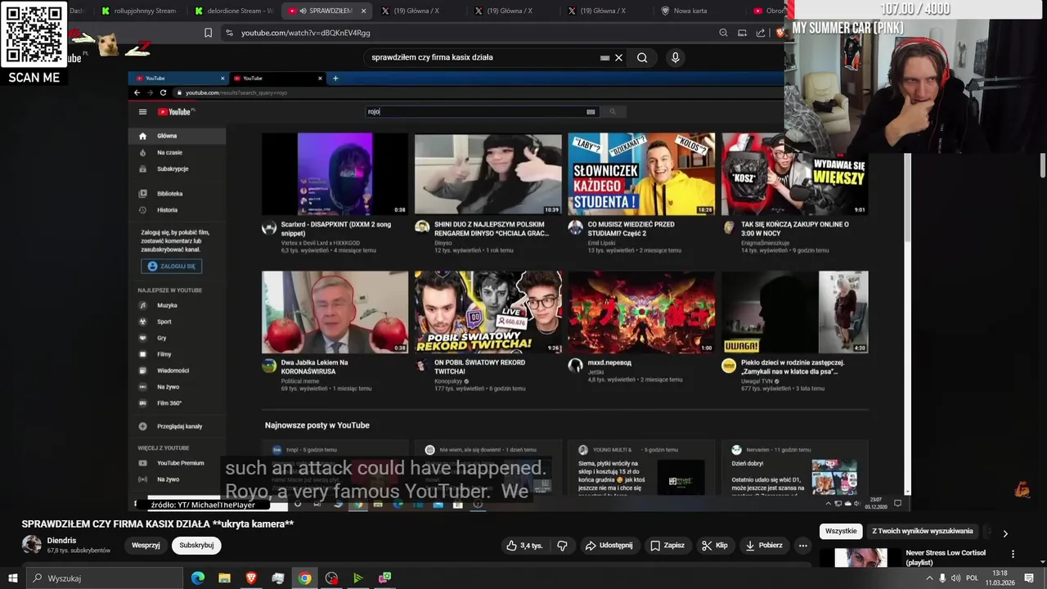Clear the YouTube search text with X
Viewport: 1047px width, 589px height.
618,57
